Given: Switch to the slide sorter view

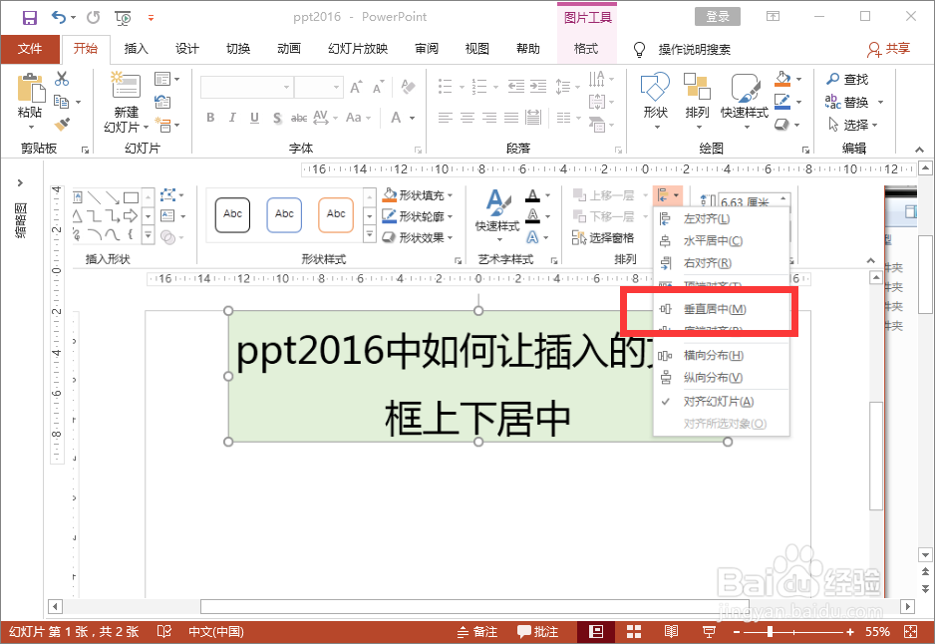Looking at the screenshot, I should click(634, 631).
